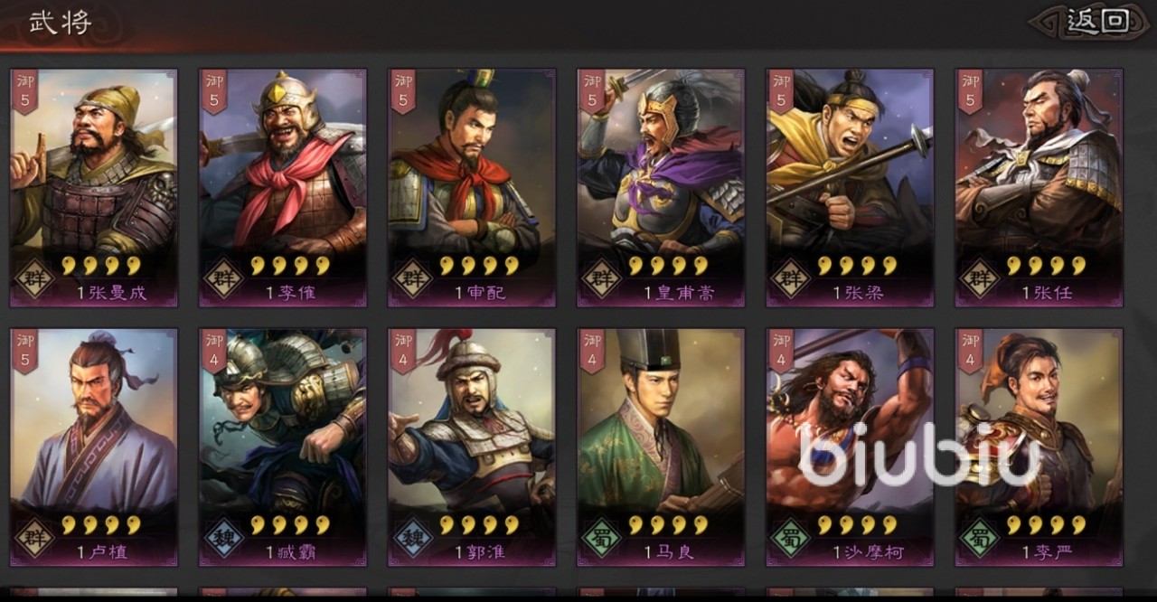The image size is (1157, 602).
Task: Select the 卢植 general card
Action: pyautogui.click(x=94, y=447)
